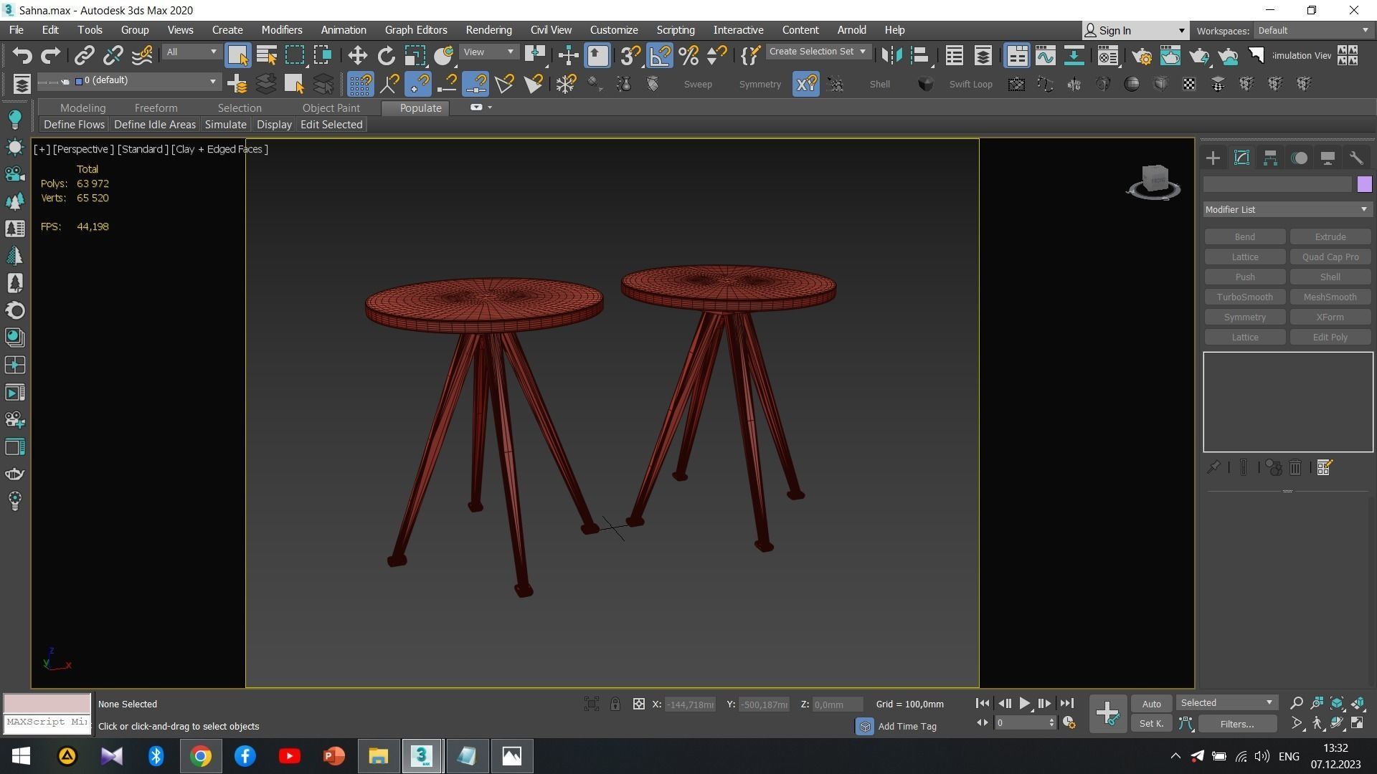Toggle Absolute/Offset transform type-in mode

pyautogui.click(x=639, y=704)
